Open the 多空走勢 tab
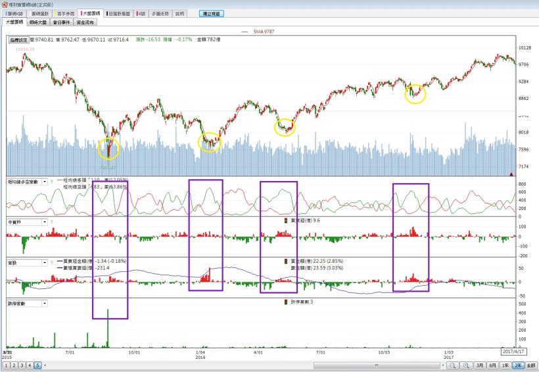Image resolution: width=539 pixels, height=372 pixels. (160, 14)
